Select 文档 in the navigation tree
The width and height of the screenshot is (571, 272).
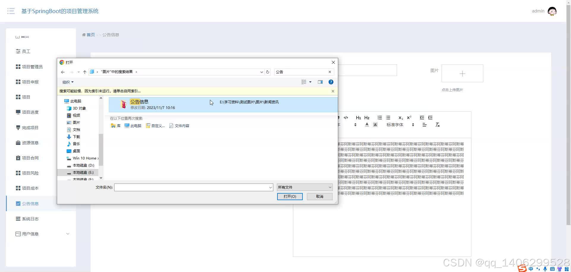[73, 130]
